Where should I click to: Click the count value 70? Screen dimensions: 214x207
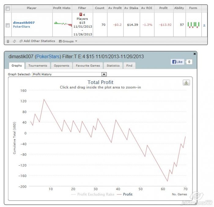coord(103,25)
